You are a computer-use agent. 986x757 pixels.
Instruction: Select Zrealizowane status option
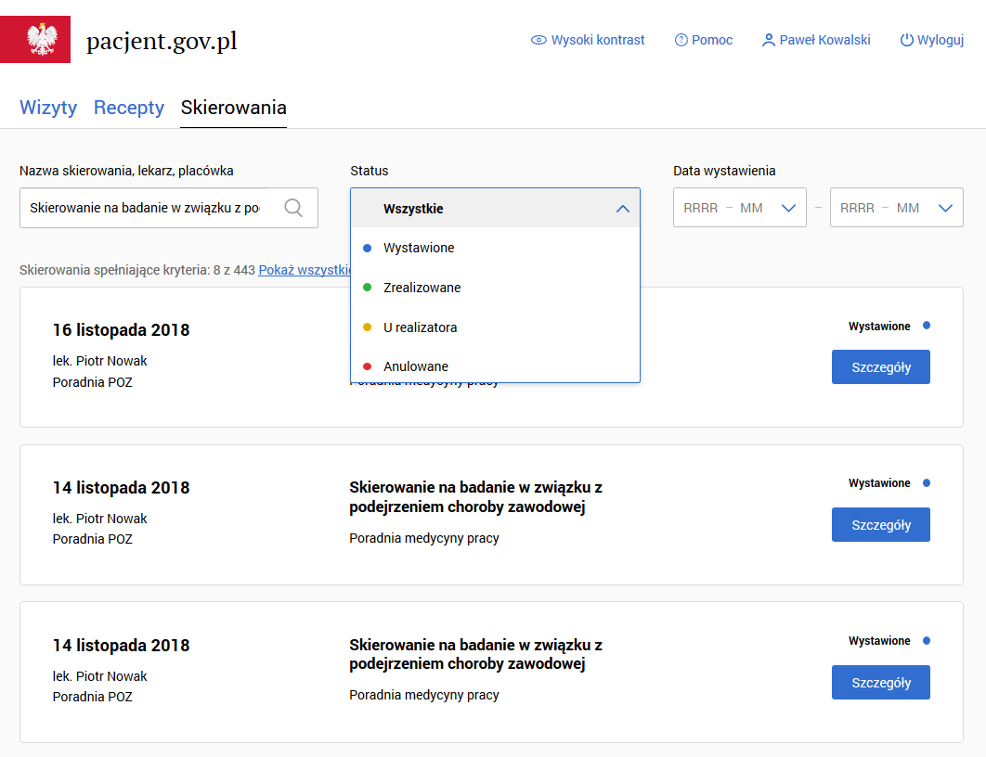coord(422,288)
